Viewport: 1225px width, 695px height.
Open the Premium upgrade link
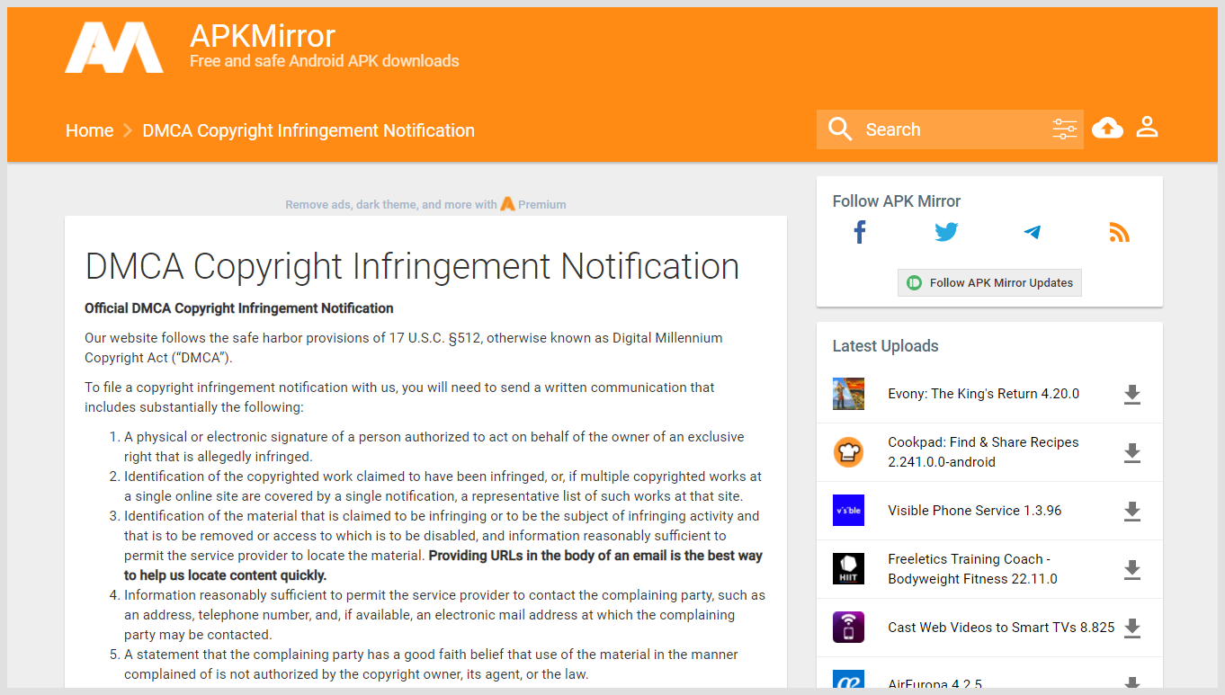coord(533,204)
